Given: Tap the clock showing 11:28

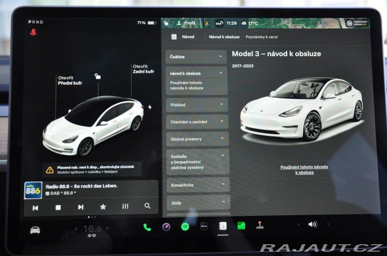Looking at the screenshot, I should tap(232, 23).
